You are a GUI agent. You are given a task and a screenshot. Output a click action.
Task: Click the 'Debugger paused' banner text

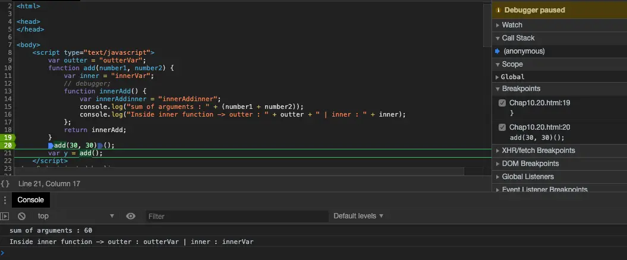(535, 10)
